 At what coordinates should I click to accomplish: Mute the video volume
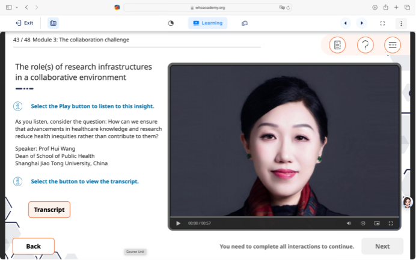click(x=349, y=223)
